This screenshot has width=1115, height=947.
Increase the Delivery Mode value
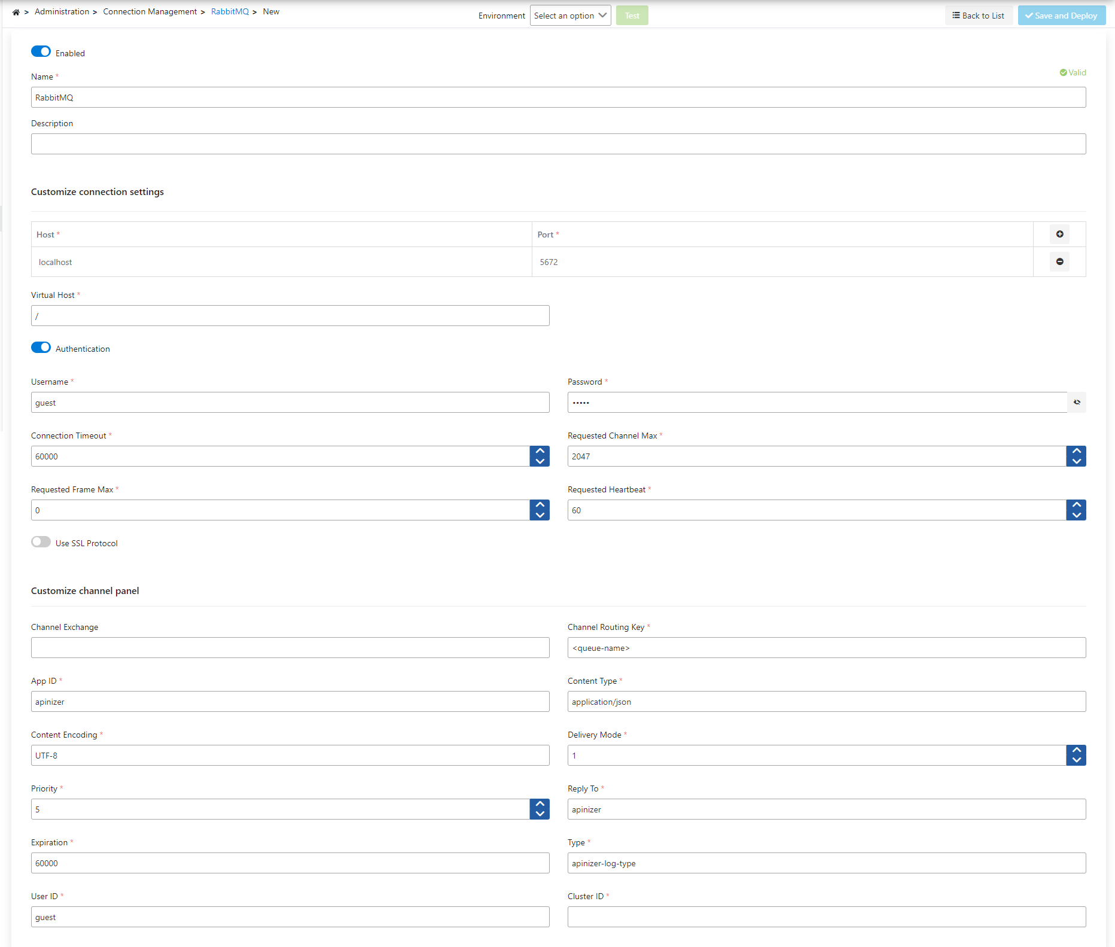click(1076, 750)
